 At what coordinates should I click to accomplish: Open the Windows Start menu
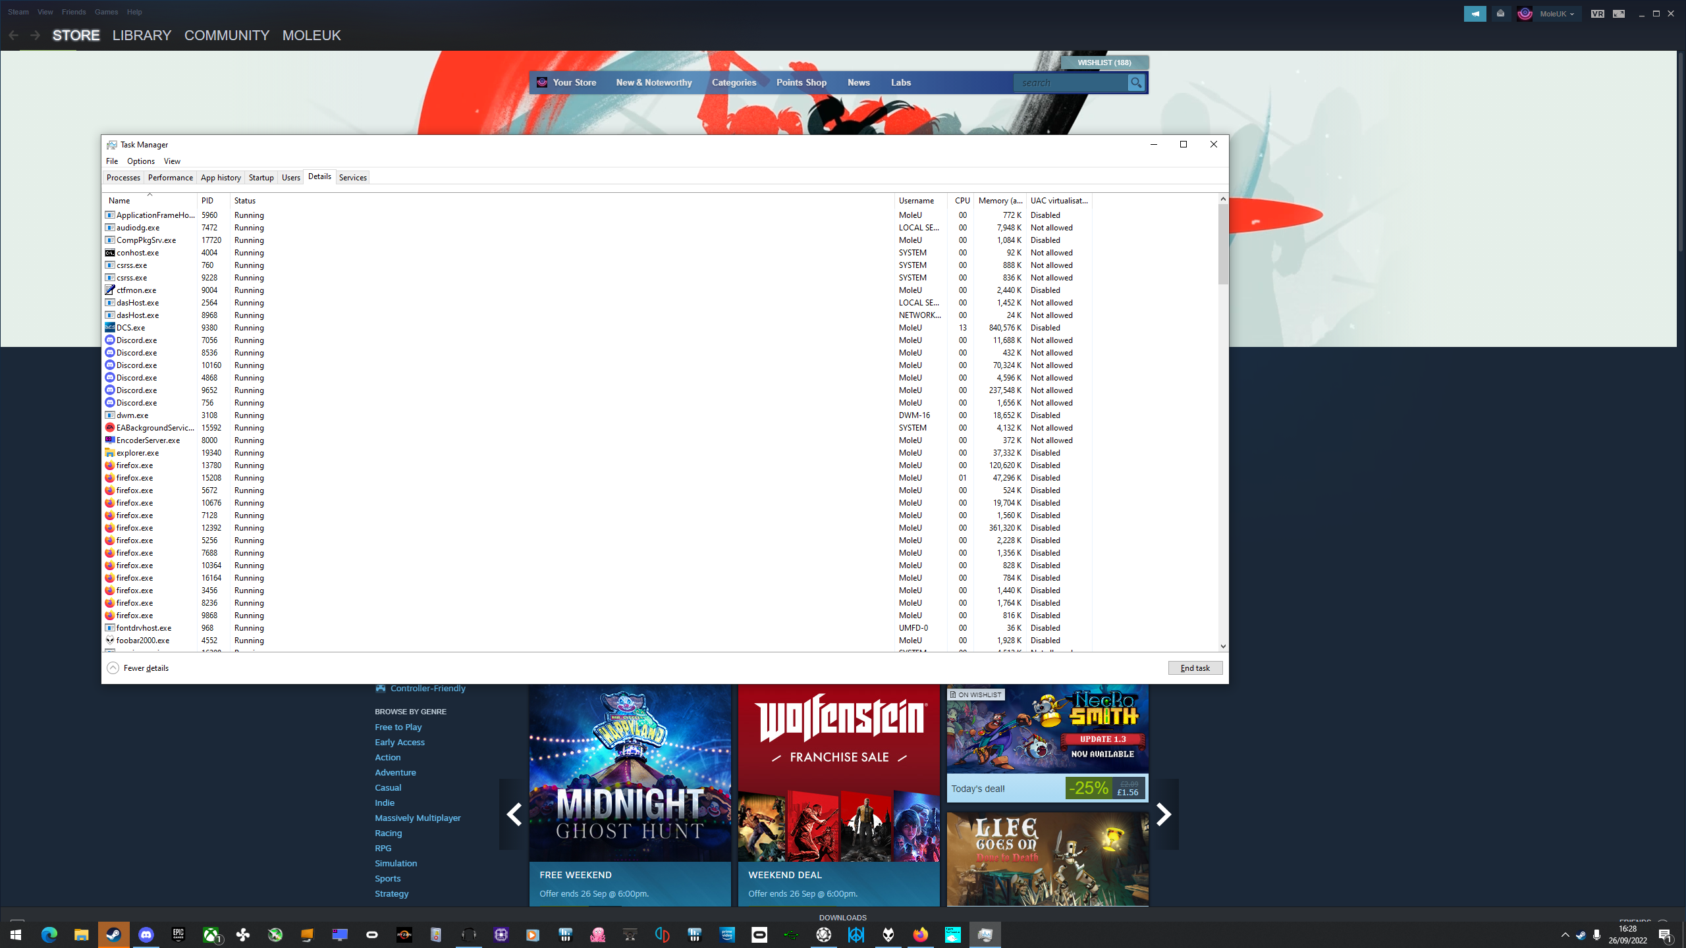point(16,934)
